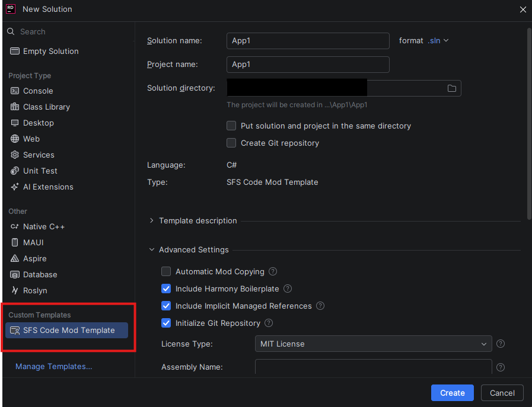The height and width of the screenshot is (407, 532).
Task: Open Manage Templates link
Action: pyautogui.click(x=53, y=366)
